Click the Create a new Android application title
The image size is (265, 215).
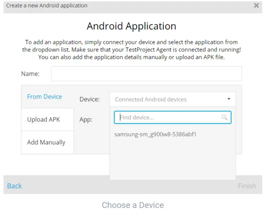pos(46,6)
